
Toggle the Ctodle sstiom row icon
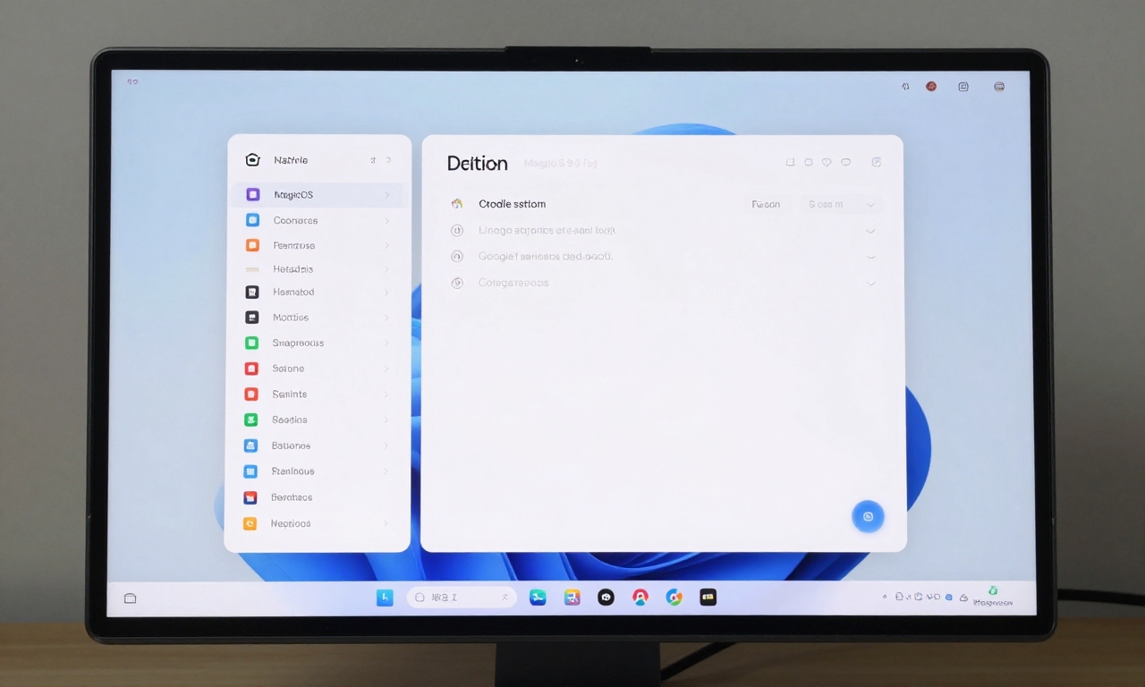[x=457, y=204]
